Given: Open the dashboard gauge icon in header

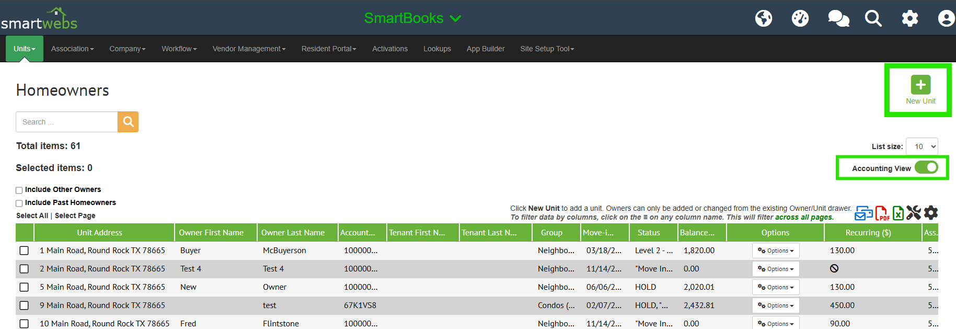Looking at the screenshot, I should 800,18.
